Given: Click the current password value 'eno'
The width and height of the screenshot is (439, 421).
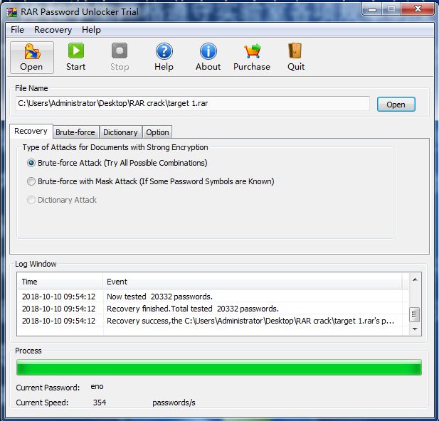Looking at the screenshot, I should (x=97, y=387).
